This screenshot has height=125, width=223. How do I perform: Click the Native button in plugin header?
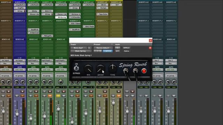pyautogui.click(x=126, y=51)
